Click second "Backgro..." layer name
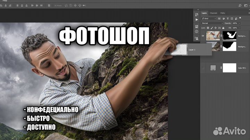 [x=242, y=47]
